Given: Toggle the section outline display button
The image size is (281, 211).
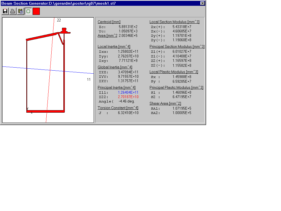Looking at the screenshot, I should [x=28, y=11].
